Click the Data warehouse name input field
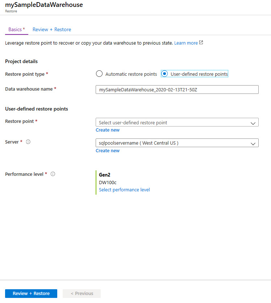Image resolution: width=271 pixels, height=303 pixels. 177,90
